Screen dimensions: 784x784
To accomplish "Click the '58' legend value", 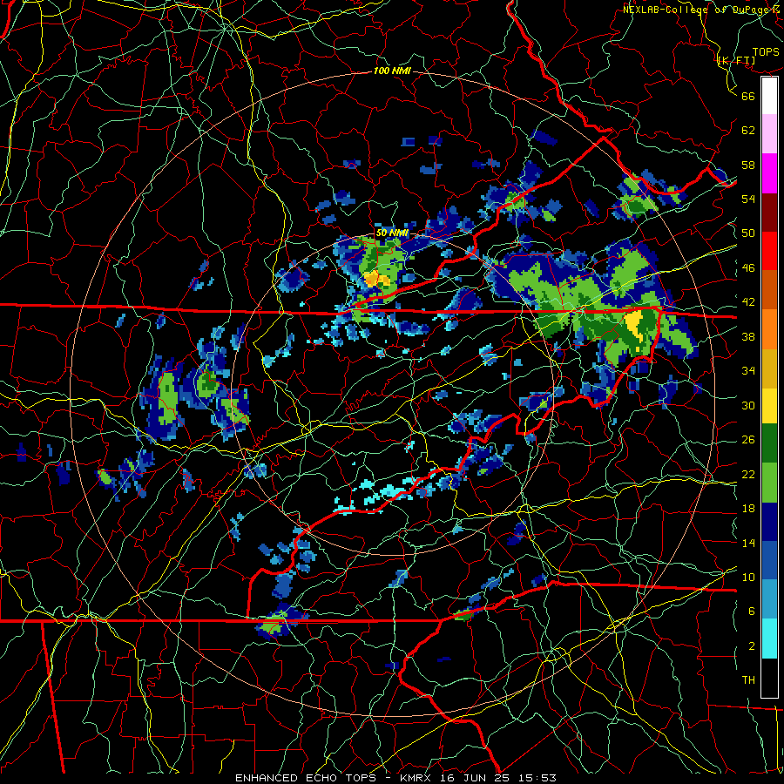I will (x=748, y=165).
